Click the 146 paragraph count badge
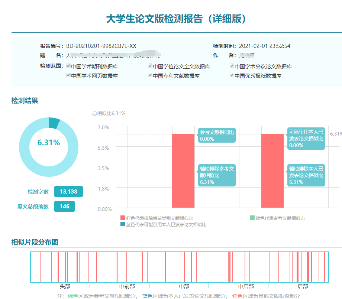342x299 pixels. (64, 207)
